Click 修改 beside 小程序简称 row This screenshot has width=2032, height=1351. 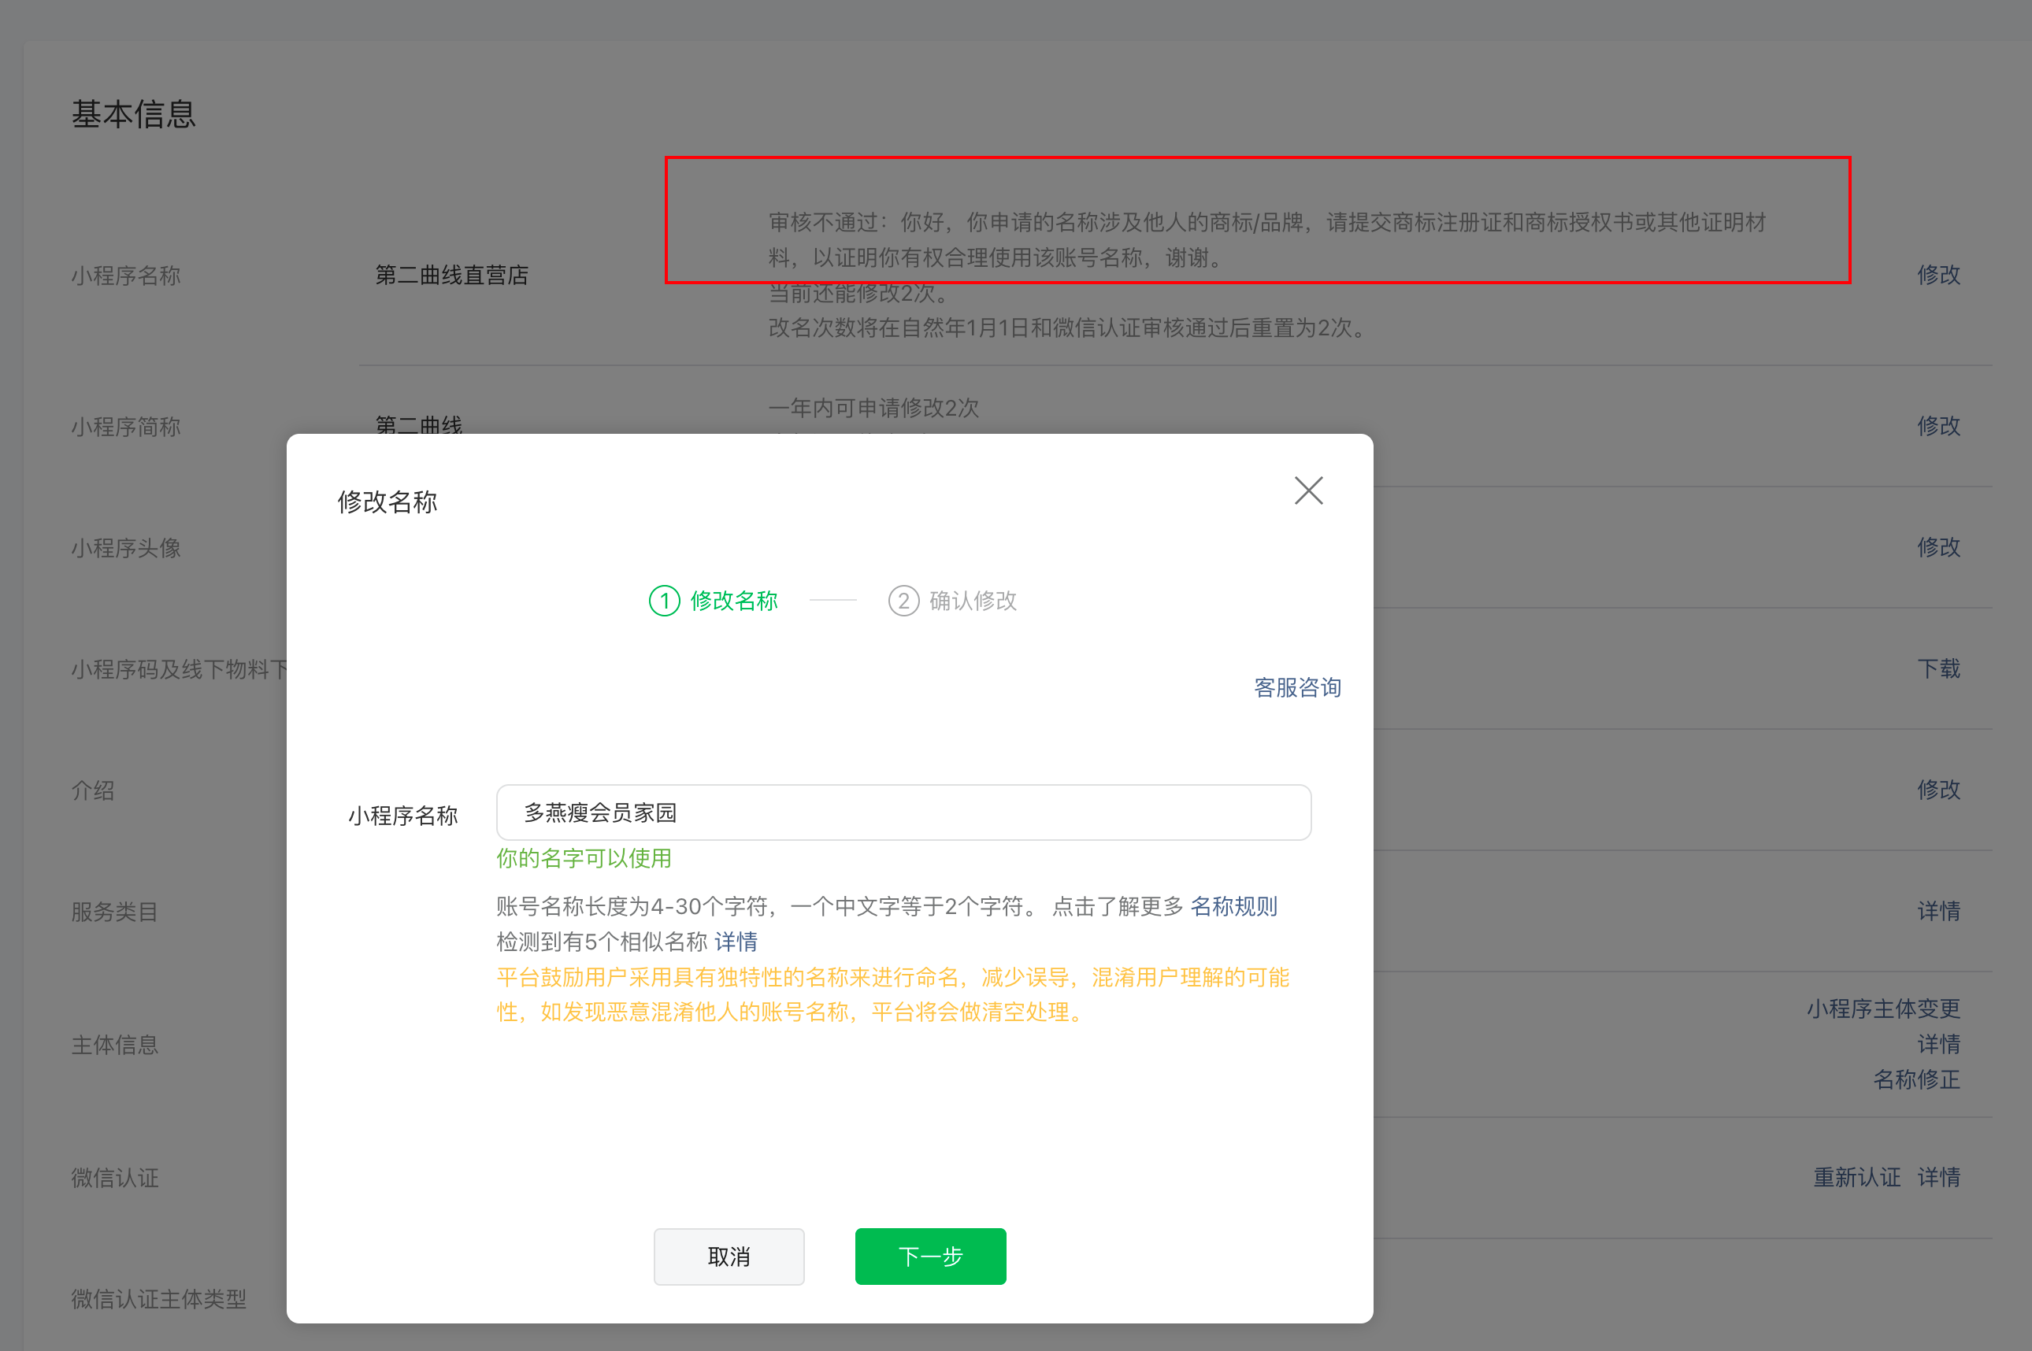1938,426
